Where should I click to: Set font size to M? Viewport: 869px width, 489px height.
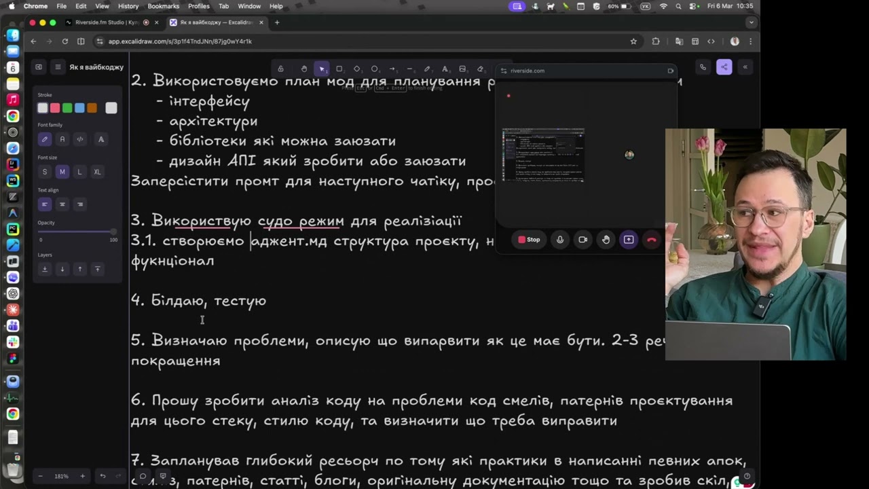(x=62, y=172)
